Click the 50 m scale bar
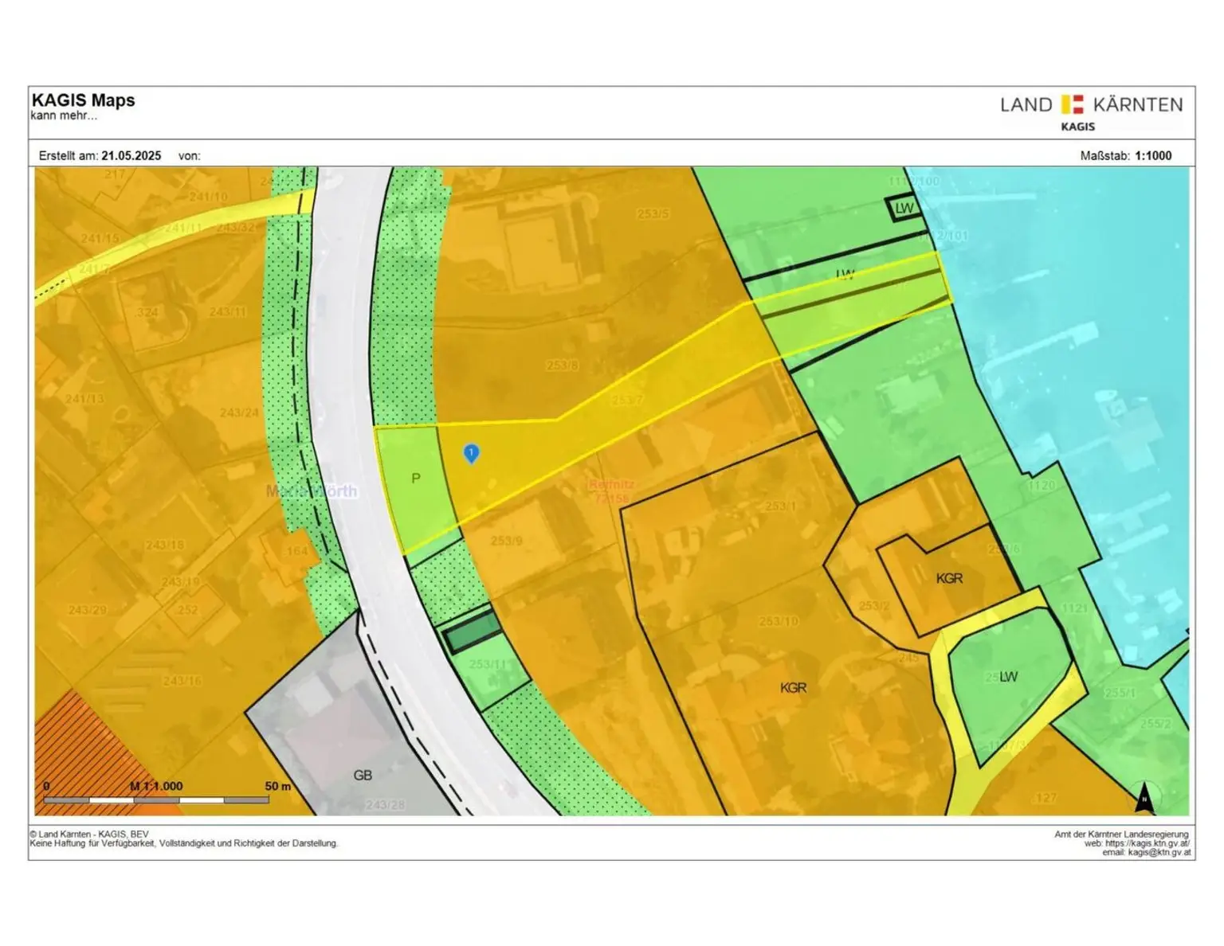Image resolution: width=1224 pixels, height=946 pixels. 157,799
